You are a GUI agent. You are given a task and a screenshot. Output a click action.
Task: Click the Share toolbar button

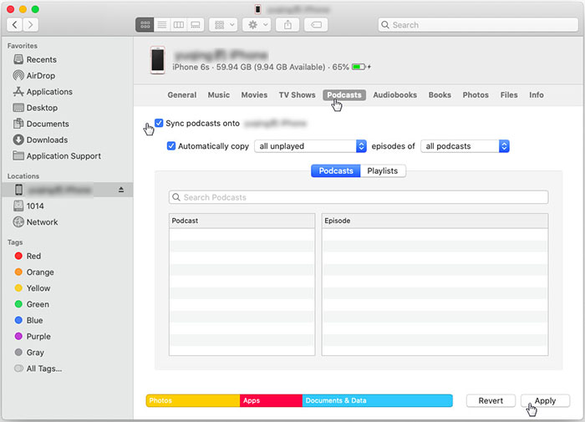click(x=287, y=25)
